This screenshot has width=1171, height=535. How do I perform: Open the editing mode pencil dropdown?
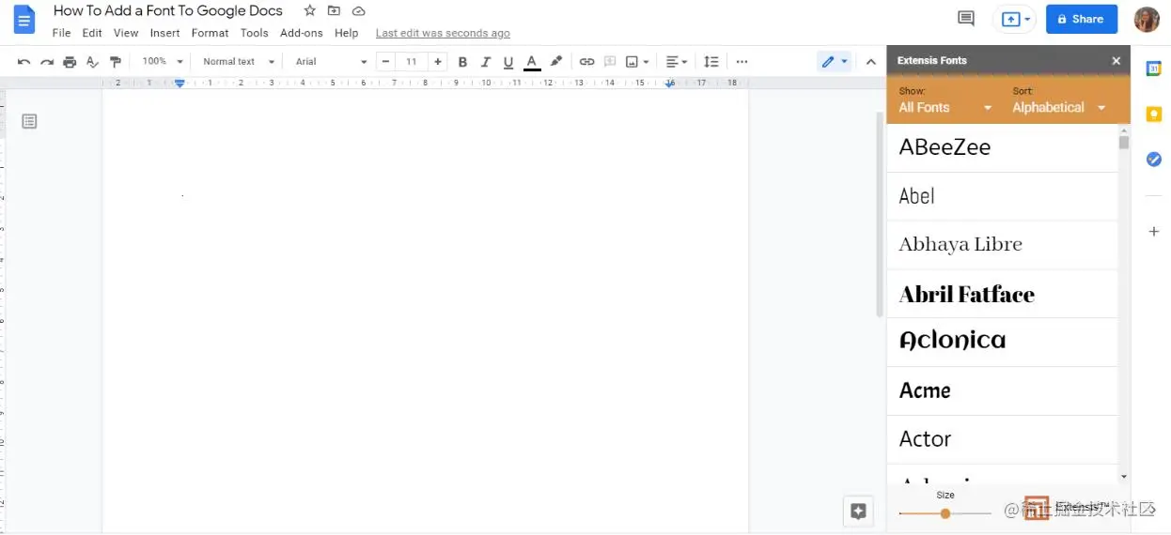click(835, 62)
